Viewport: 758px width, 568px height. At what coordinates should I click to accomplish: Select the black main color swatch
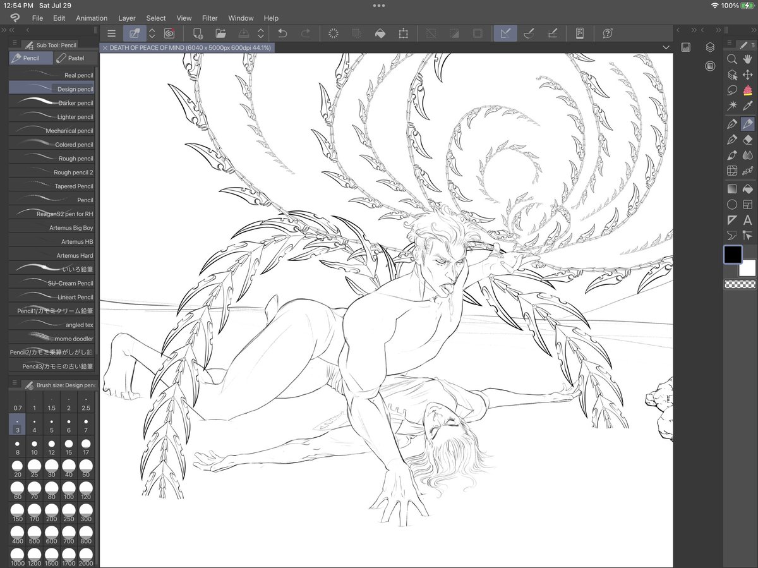click(733, 255)
